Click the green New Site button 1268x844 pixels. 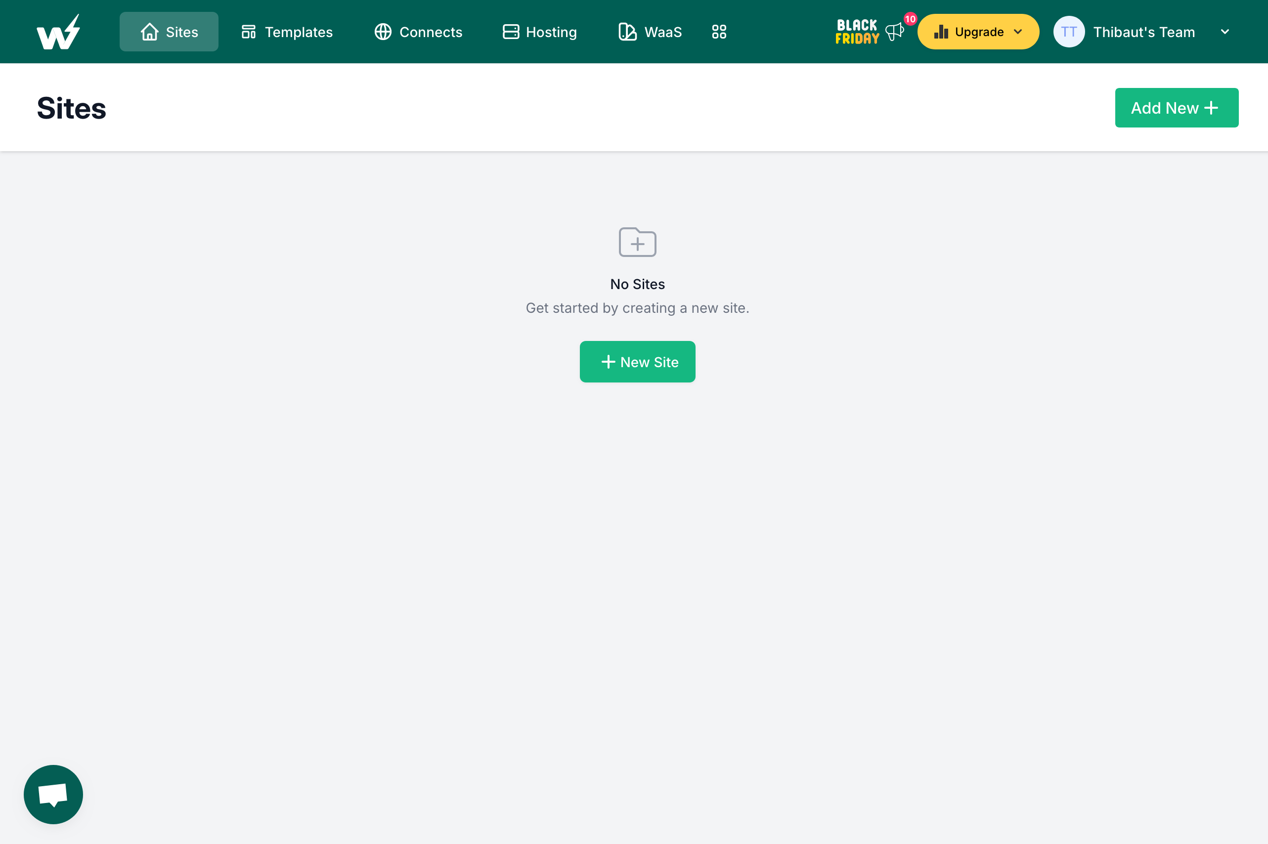pyautogui.click(x=637, y=362)
